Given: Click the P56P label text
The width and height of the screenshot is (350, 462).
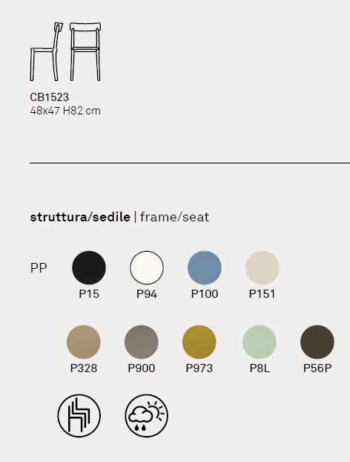Looking at the screenshot, I should click(x=317, y=368).
